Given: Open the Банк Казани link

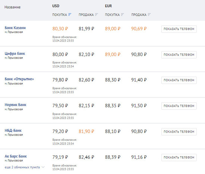Looking at the screenshot, I should [15, 28].
